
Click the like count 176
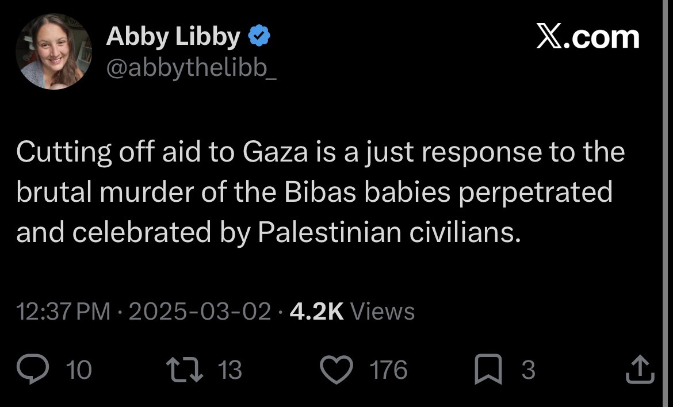pyautogui.click(x=388, y=370)
